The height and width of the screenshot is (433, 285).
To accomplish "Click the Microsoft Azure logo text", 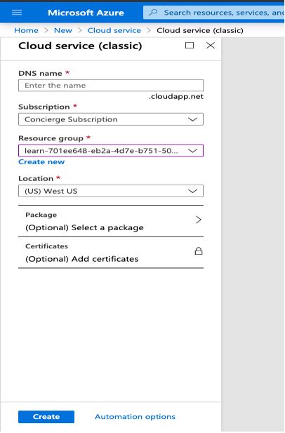I will (86, 13).
